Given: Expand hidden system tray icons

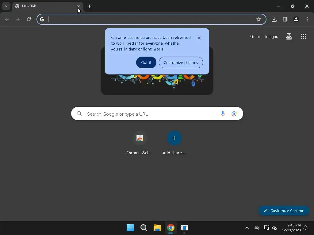Looking at the screenshot, I should click(x=247, y=228).
